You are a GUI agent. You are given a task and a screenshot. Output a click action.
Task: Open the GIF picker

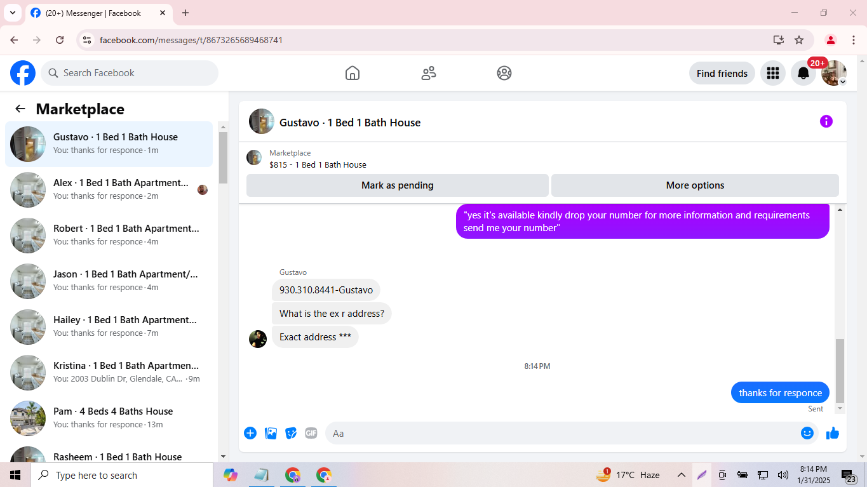311,433
